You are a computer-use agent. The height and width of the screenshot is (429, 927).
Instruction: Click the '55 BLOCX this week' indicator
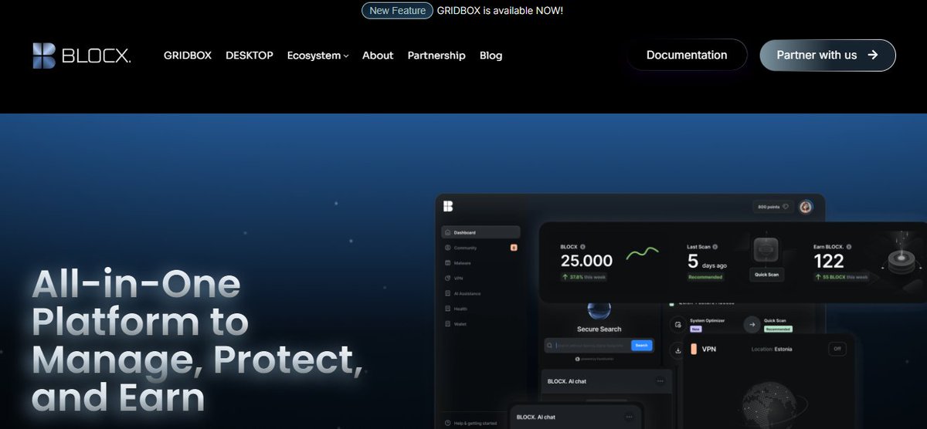tap(841, 276)
